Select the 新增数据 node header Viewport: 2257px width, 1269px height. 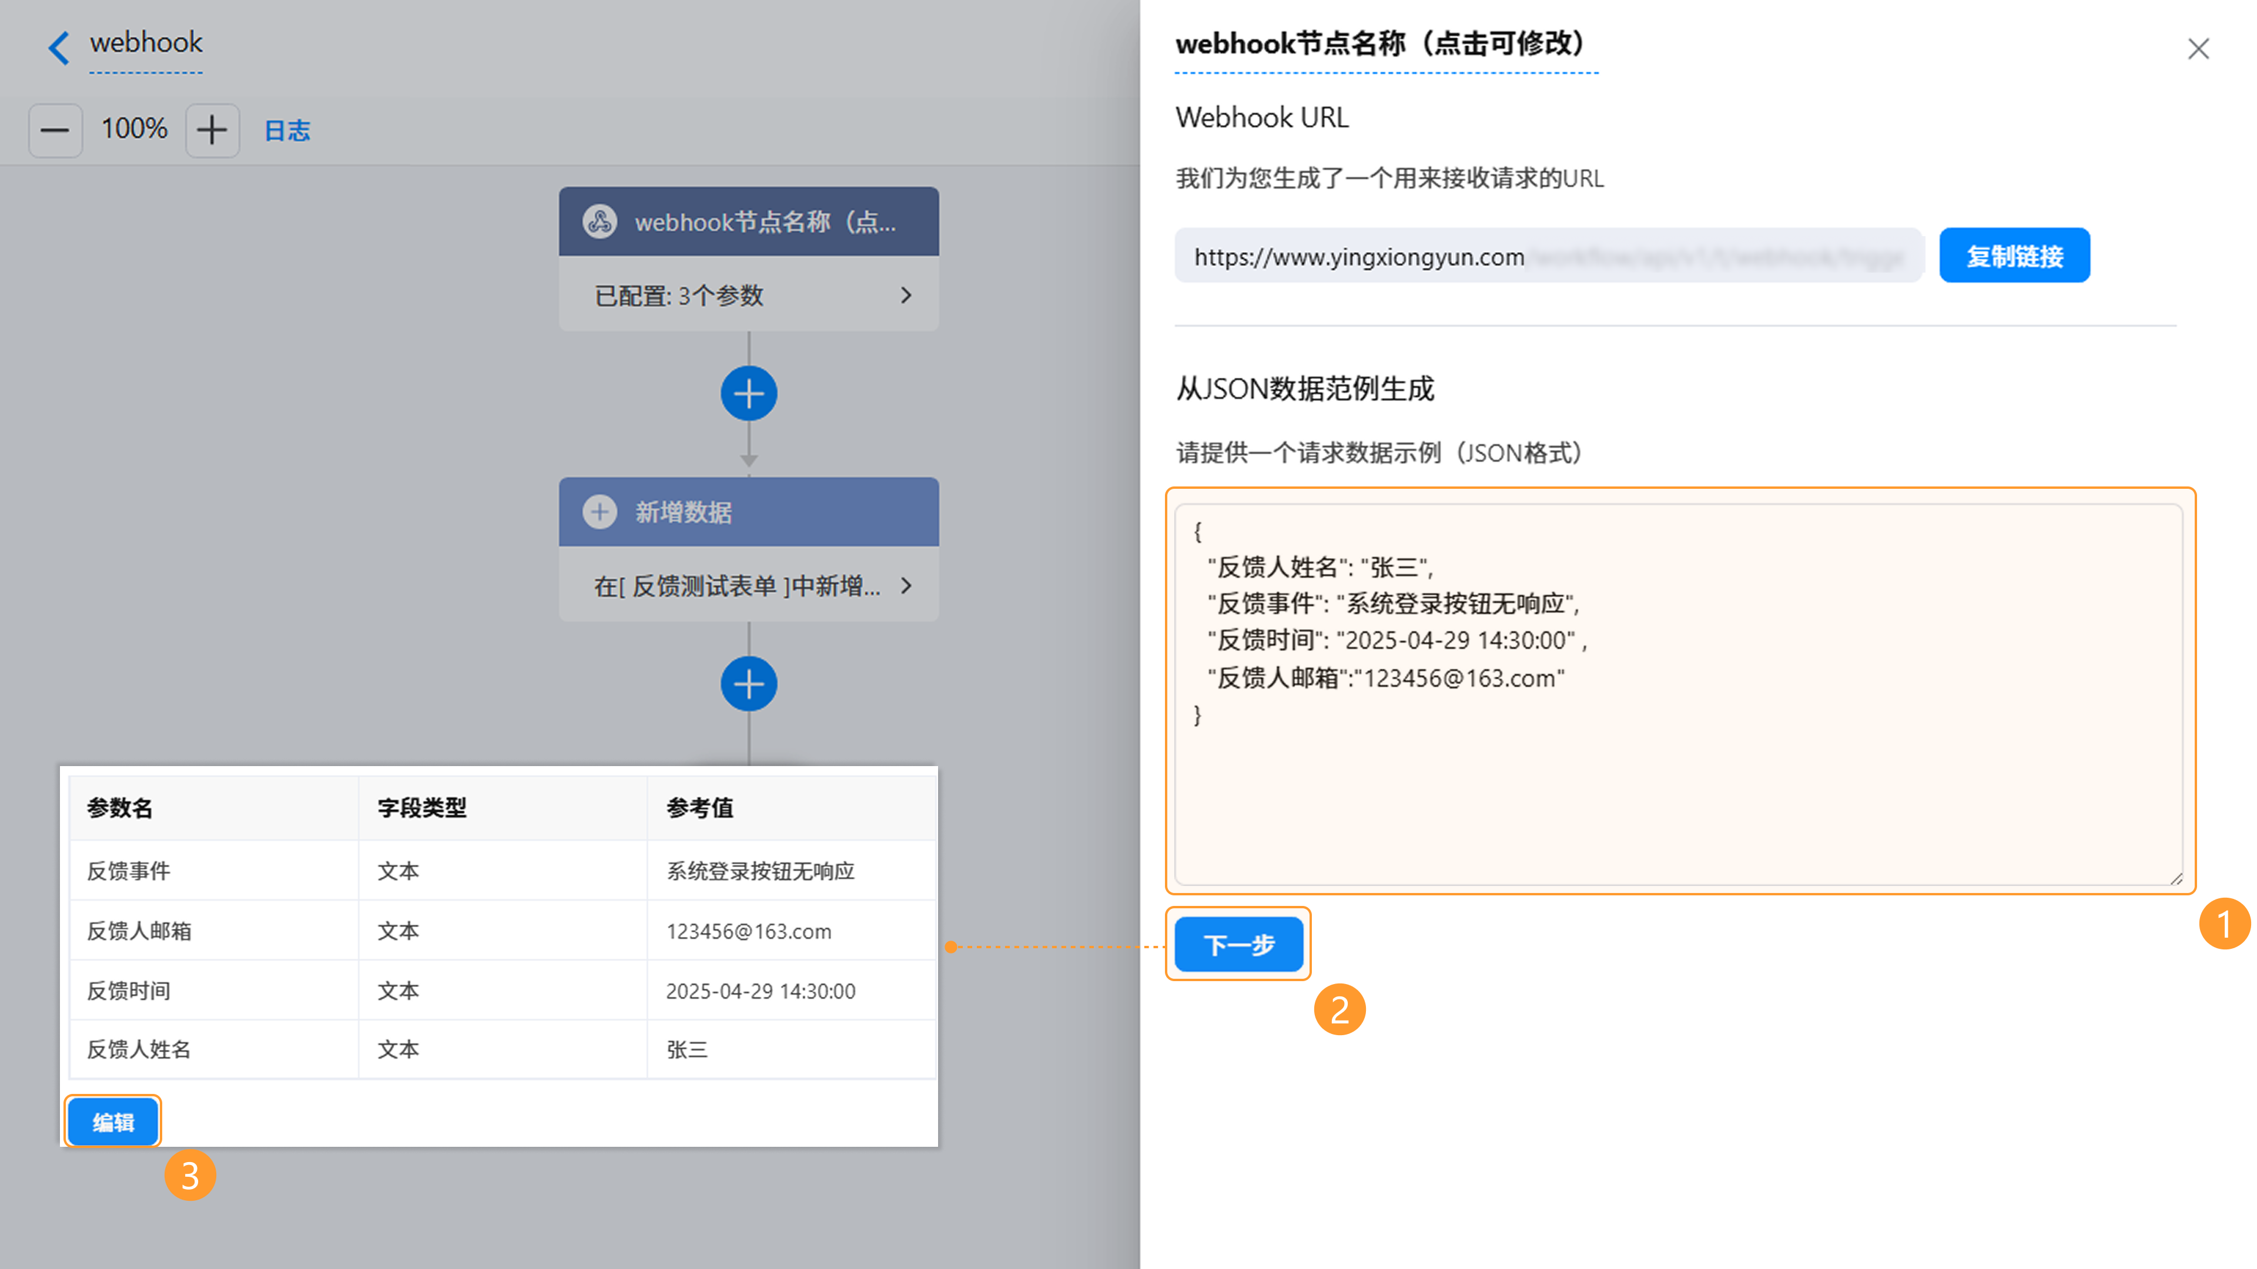pyautogui.click(x=749, y=512)
